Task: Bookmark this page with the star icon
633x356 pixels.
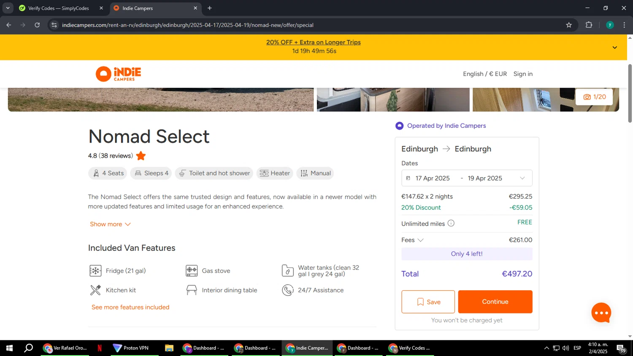Action: (569, 25)
